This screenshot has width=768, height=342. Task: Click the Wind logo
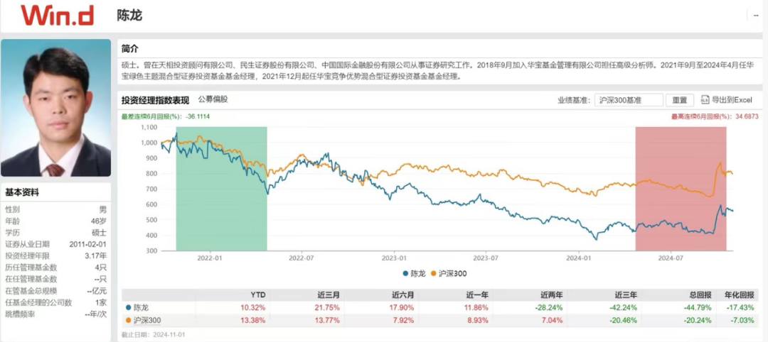(57, 16)
